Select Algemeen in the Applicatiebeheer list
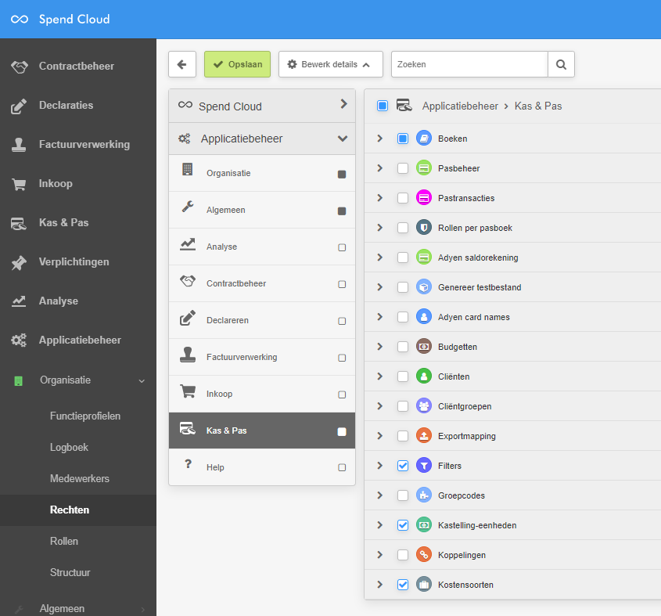Screen dimensions: 661x616 262,210
